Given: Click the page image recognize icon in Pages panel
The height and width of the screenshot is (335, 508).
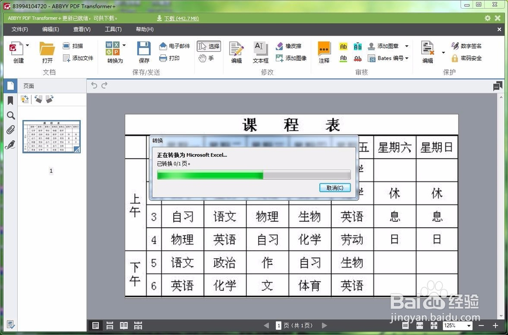Looking at the screenshot, I should (x=24, y=99).
